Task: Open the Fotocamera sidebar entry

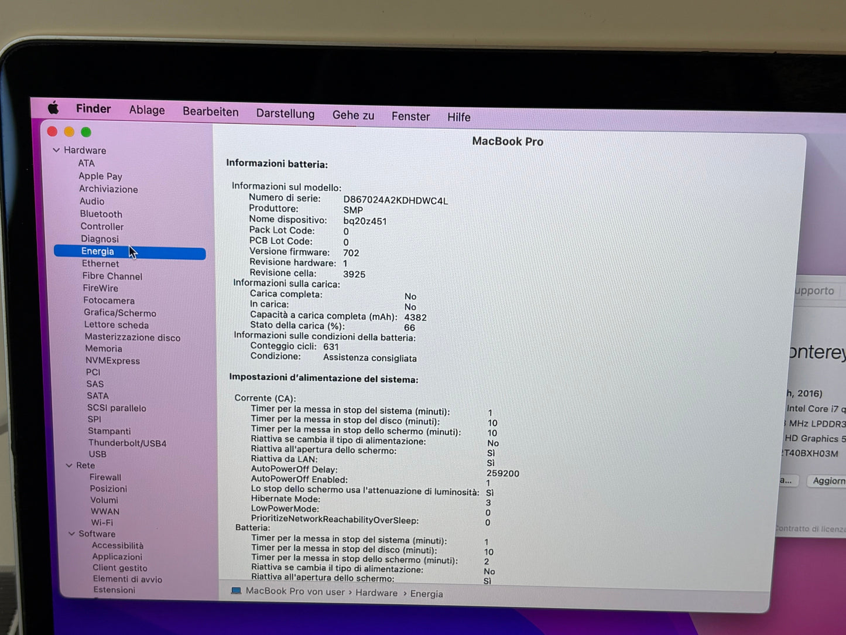Action: (109, 301)
